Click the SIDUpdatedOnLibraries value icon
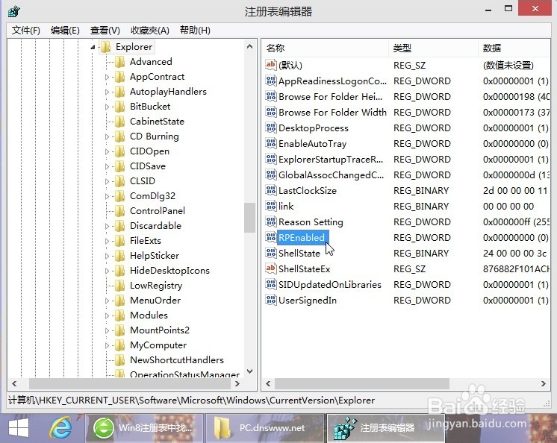The width and height of the screenshot is (557, 443). pos(271,284)
